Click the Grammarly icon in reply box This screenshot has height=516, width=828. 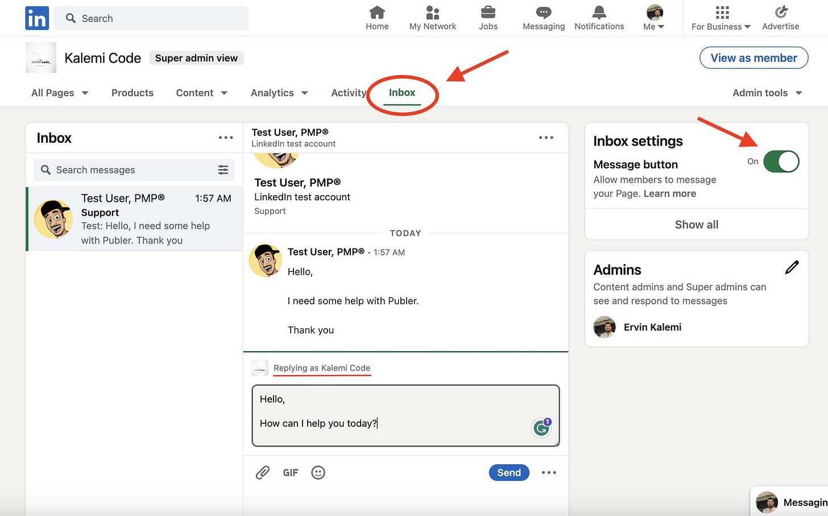pos(541,428)
